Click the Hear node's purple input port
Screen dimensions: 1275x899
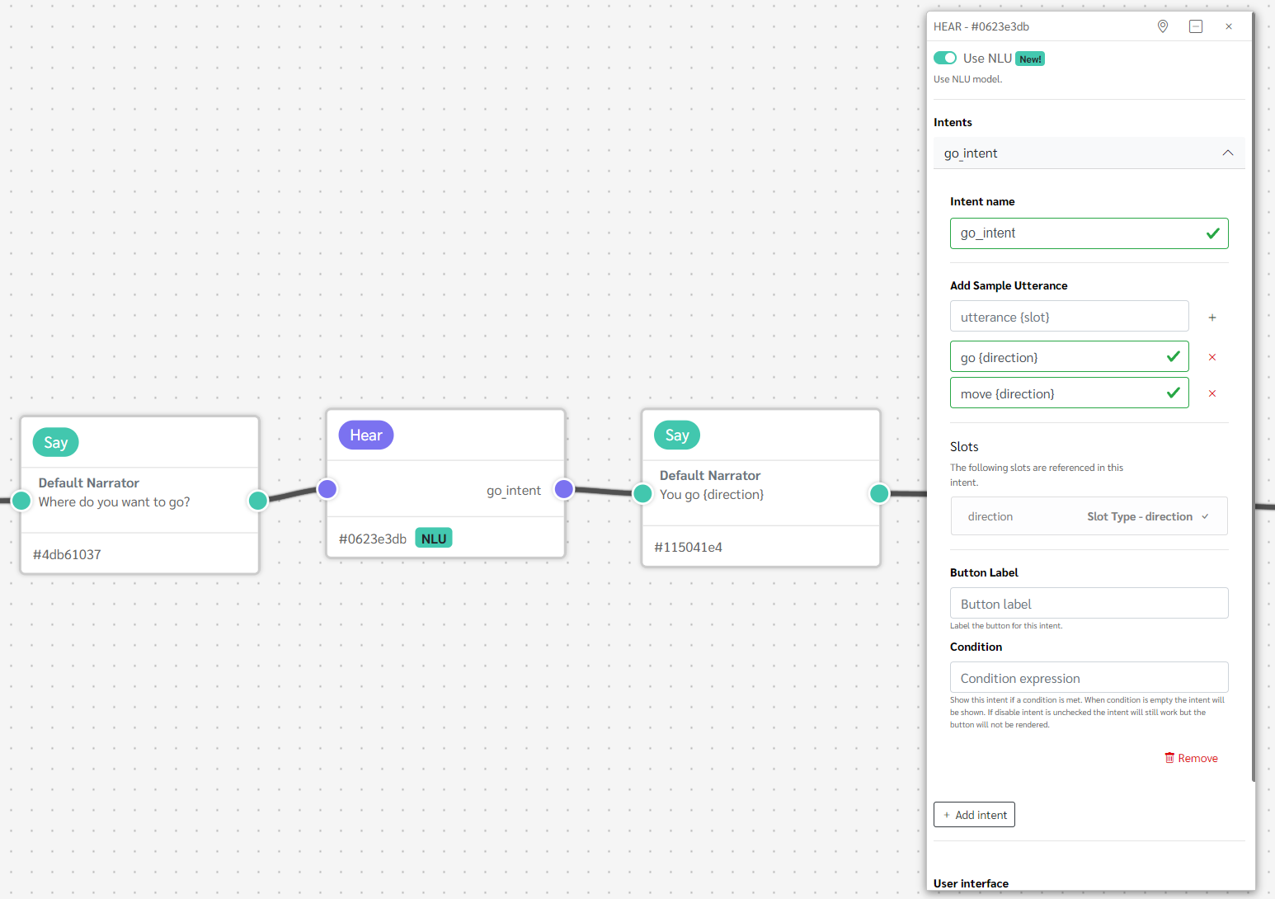coord(327,489)
